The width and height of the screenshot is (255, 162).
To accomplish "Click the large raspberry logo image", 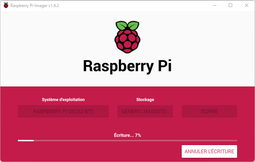I will click(127, 37).
